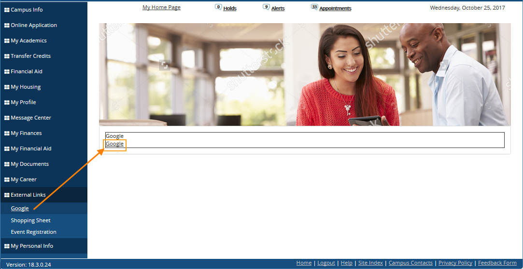
Task: Expand the Financial Aid menu section
Action: (27, 72)
